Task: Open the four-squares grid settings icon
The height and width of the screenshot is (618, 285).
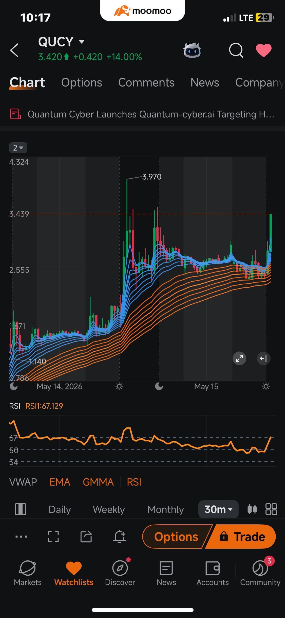Action: (271, 509)
